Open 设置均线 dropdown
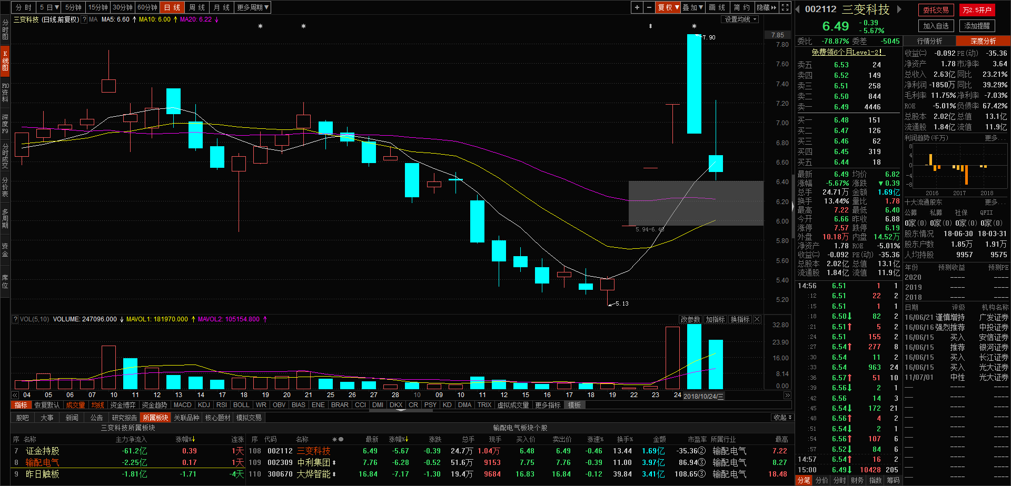This screenshot has height=486, width=1011. click(x=740, y=19)
